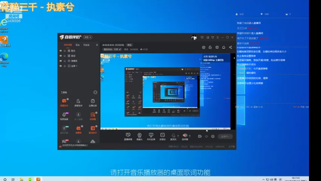The image size is (321, 181).
Task: Open the 主播任务 streamer tasks tool
Action: click(93, 103)
